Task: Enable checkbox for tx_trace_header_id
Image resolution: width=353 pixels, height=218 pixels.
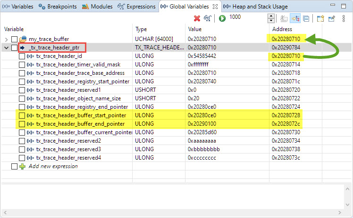Action: [x=22, y=56]
